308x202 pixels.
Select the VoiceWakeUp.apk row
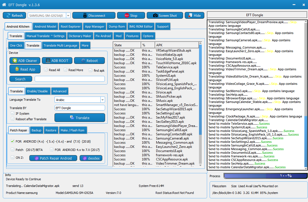click(x=156, y=55)
